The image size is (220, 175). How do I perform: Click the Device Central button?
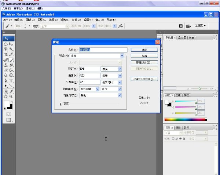[x=144, y=79]
